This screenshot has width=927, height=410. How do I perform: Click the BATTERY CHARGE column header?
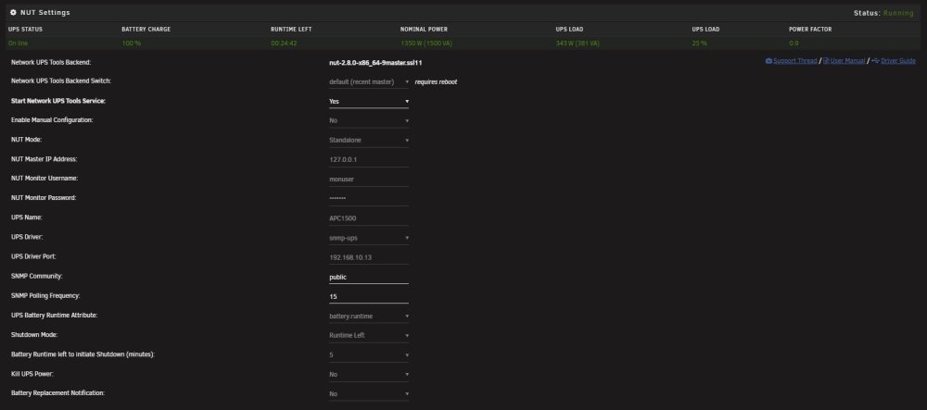pos(146,29)
